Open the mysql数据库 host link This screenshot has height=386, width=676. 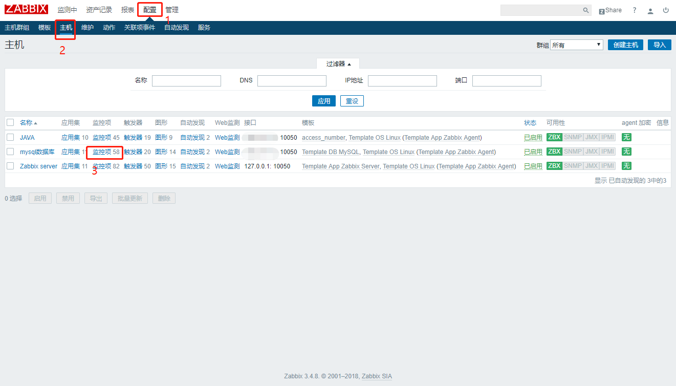pos(37,152)
